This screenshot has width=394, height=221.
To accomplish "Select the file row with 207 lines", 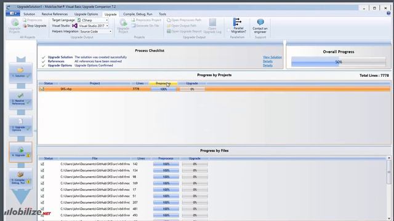I will tap(212, 203).
